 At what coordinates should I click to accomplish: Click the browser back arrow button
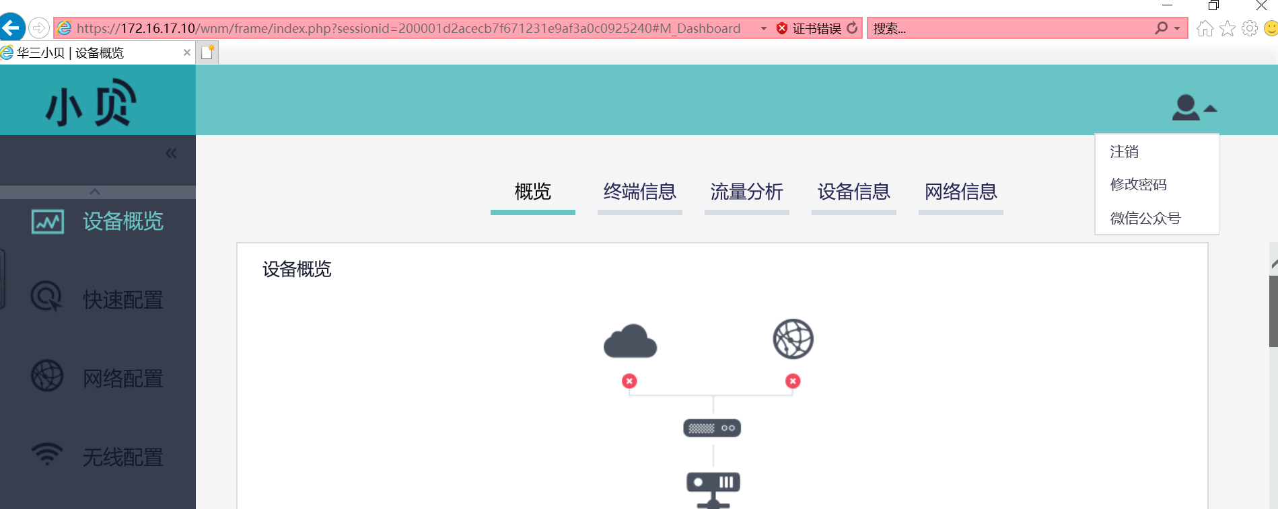tap(11, 28)
